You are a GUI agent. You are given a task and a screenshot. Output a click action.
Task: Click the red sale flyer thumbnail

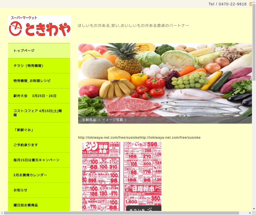coord(122,172)
